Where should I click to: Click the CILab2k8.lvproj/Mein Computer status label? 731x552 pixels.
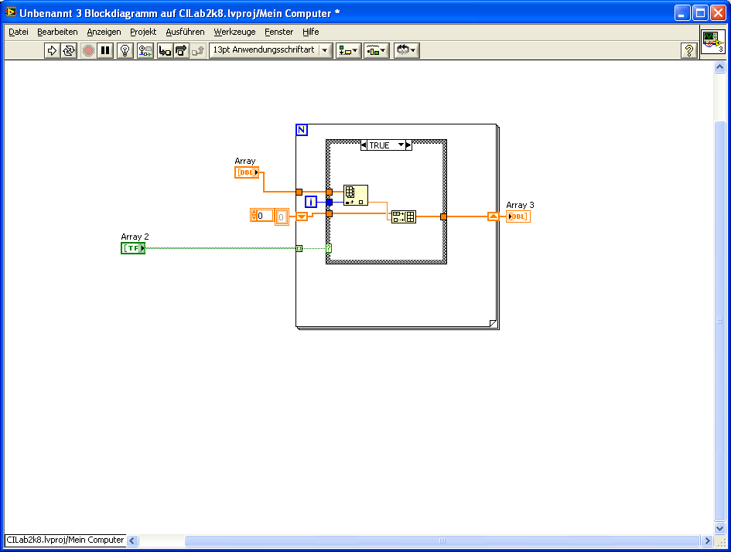pyautogui.click(x=65, y=540)
